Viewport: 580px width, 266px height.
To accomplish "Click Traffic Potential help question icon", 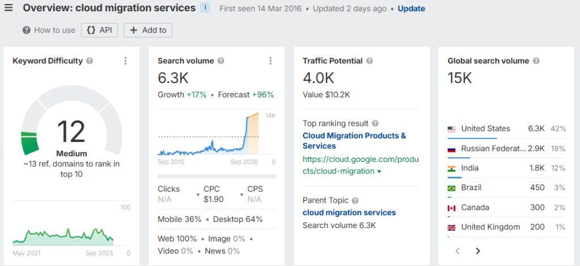I will [x=369, y=61].
